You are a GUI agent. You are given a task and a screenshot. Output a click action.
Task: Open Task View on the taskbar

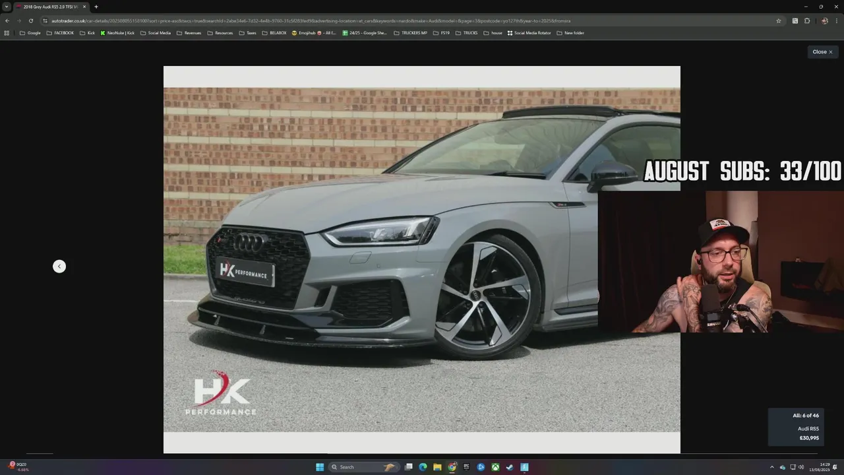click(x=409, y=467)
